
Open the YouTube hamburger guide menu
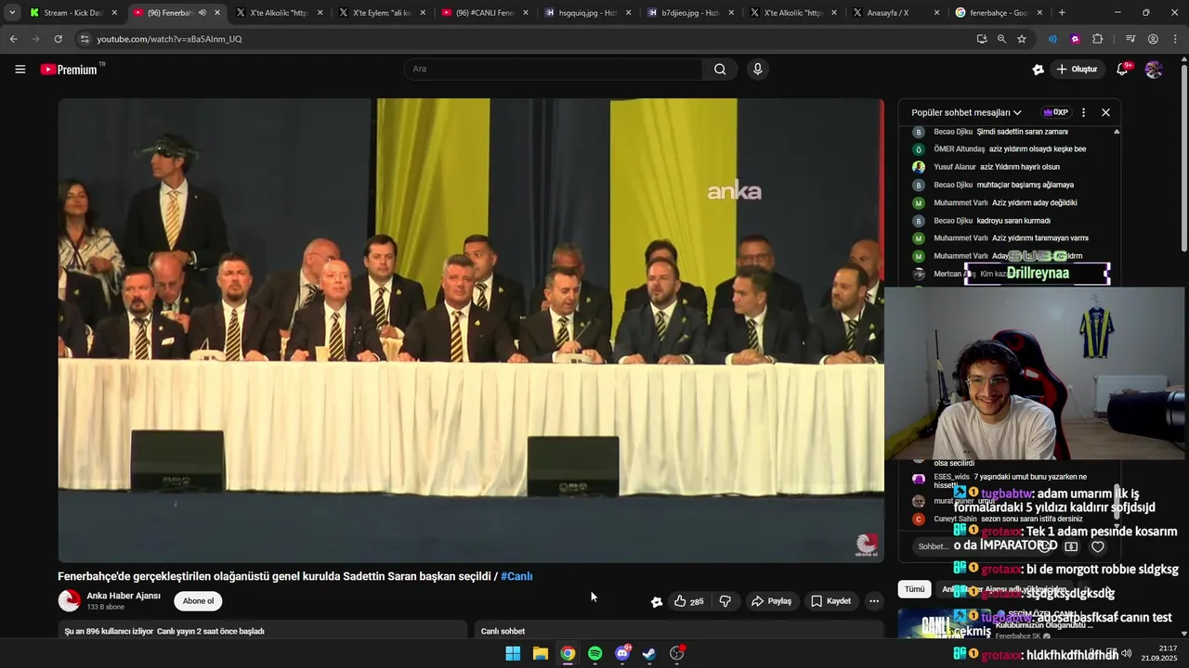coord(20,69)
